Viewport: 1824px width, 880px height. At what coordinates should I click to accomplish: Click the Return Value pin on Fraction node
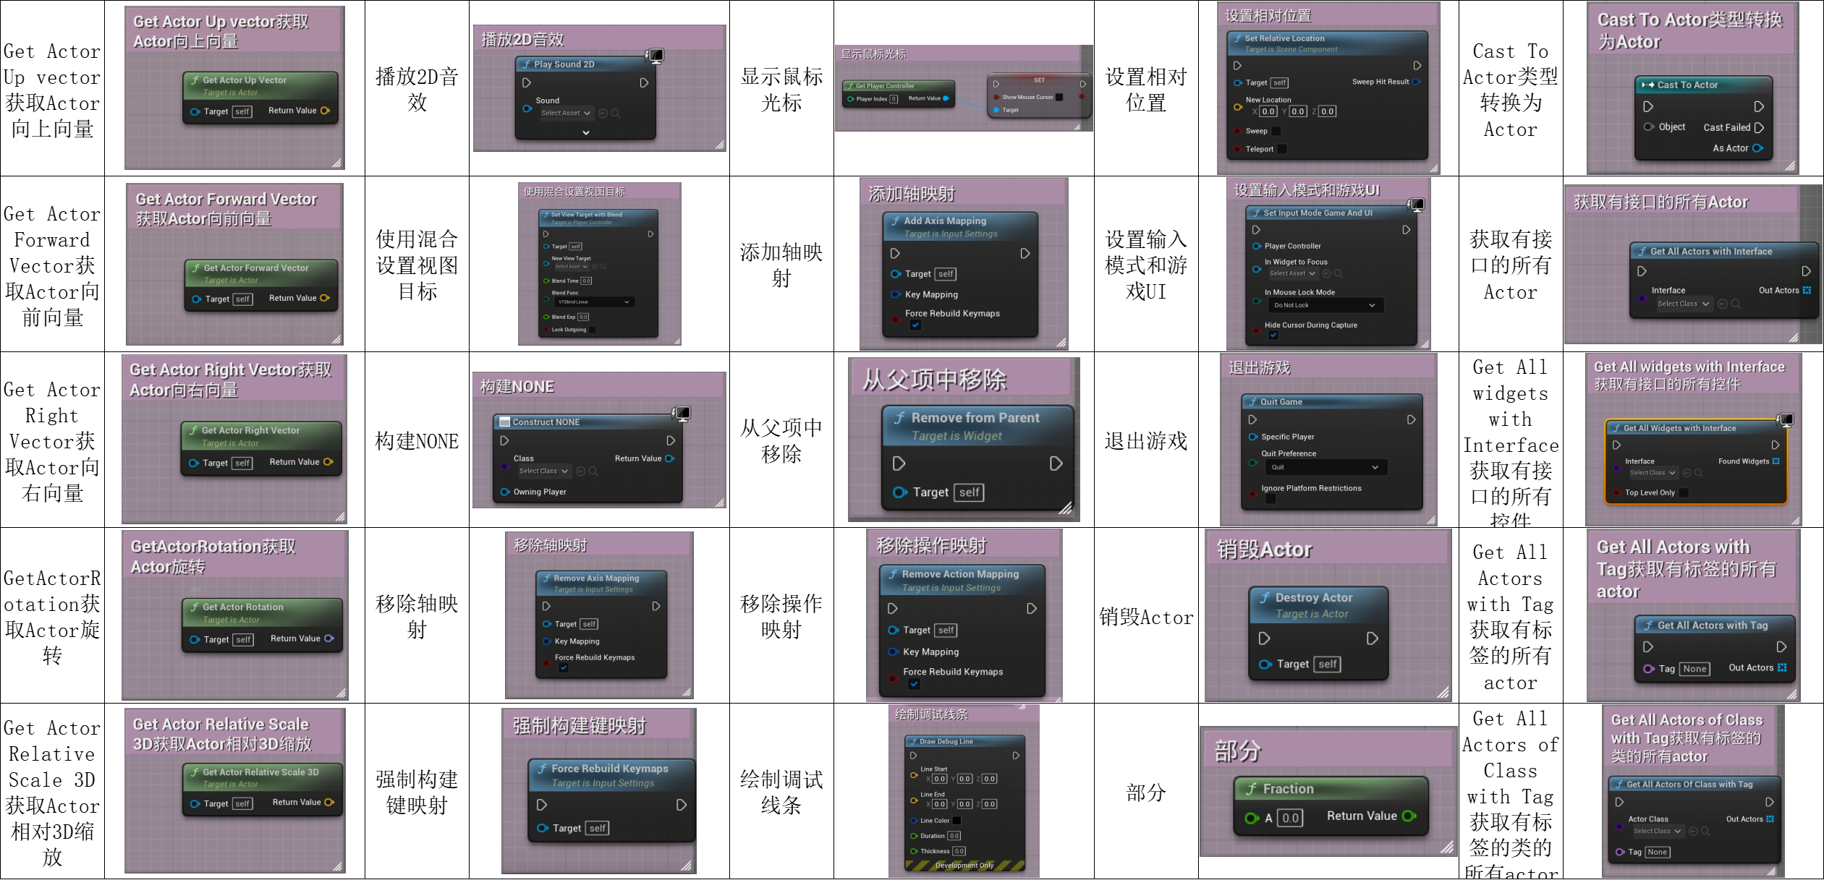point(1408,816)
